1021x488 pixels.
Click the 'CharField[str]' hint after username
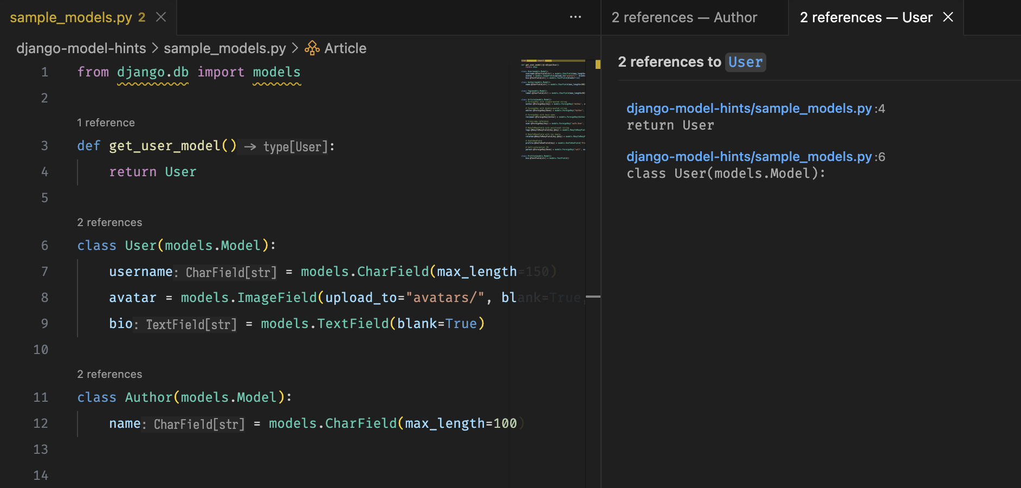pyautogui.click(x=231, y=272)
